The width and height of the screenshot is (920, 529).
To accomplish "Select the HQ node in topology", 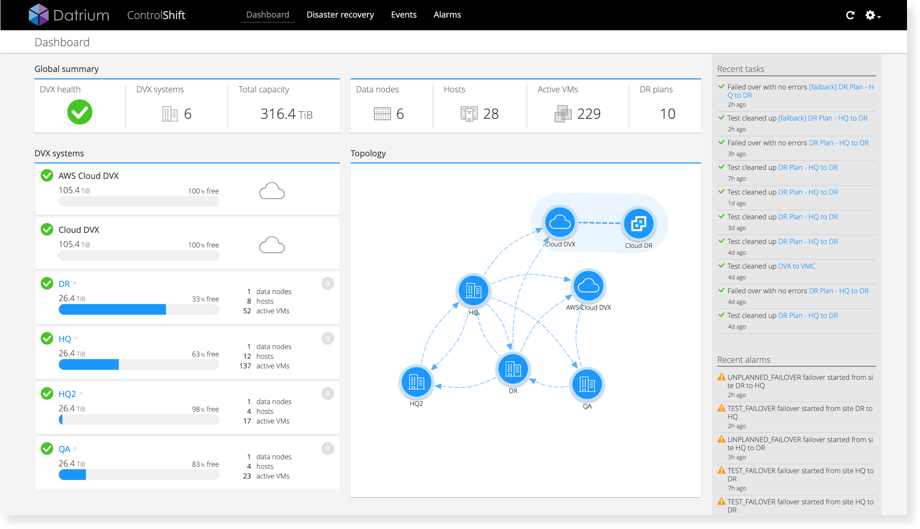I will (x=473, y=291).
